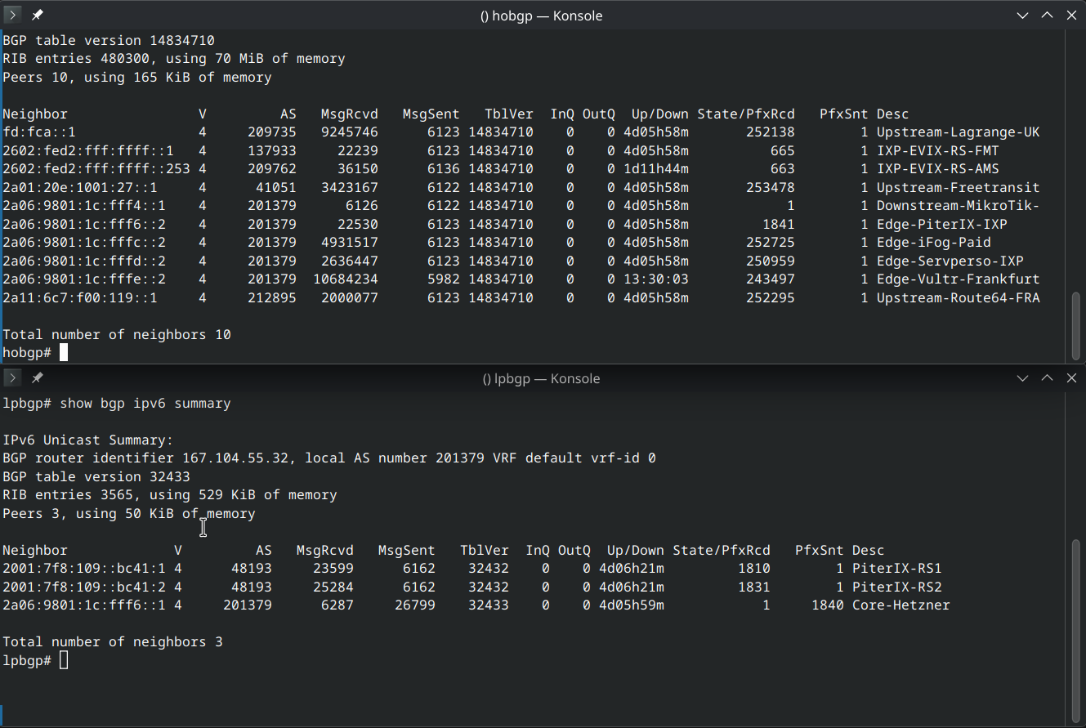
Task: Click the Edge-PiterIX-IXP description
Action: tap(942, 225)
